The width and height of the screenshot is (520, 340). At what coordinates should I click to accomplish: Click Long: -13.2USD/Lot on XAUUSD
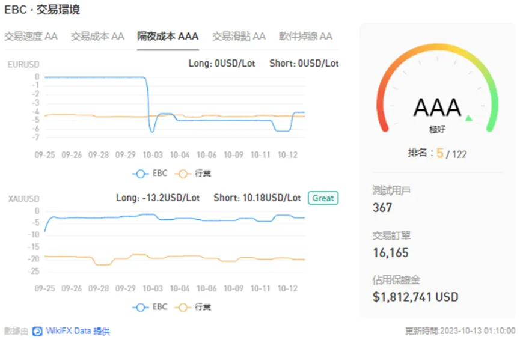158,198
